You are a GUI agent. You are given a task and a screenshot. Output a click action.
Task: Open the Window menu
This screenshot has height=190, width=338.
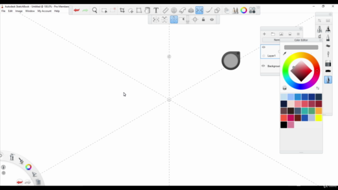pos(30,11)
